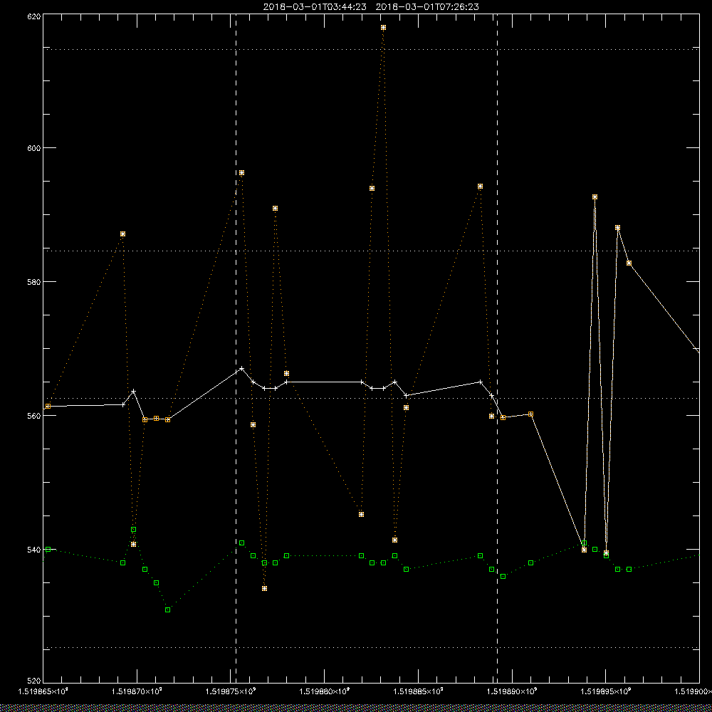Select the 520 y-axis label
Image resolution: width=712 pixels, height=712 pixels.
coord(34,681)
